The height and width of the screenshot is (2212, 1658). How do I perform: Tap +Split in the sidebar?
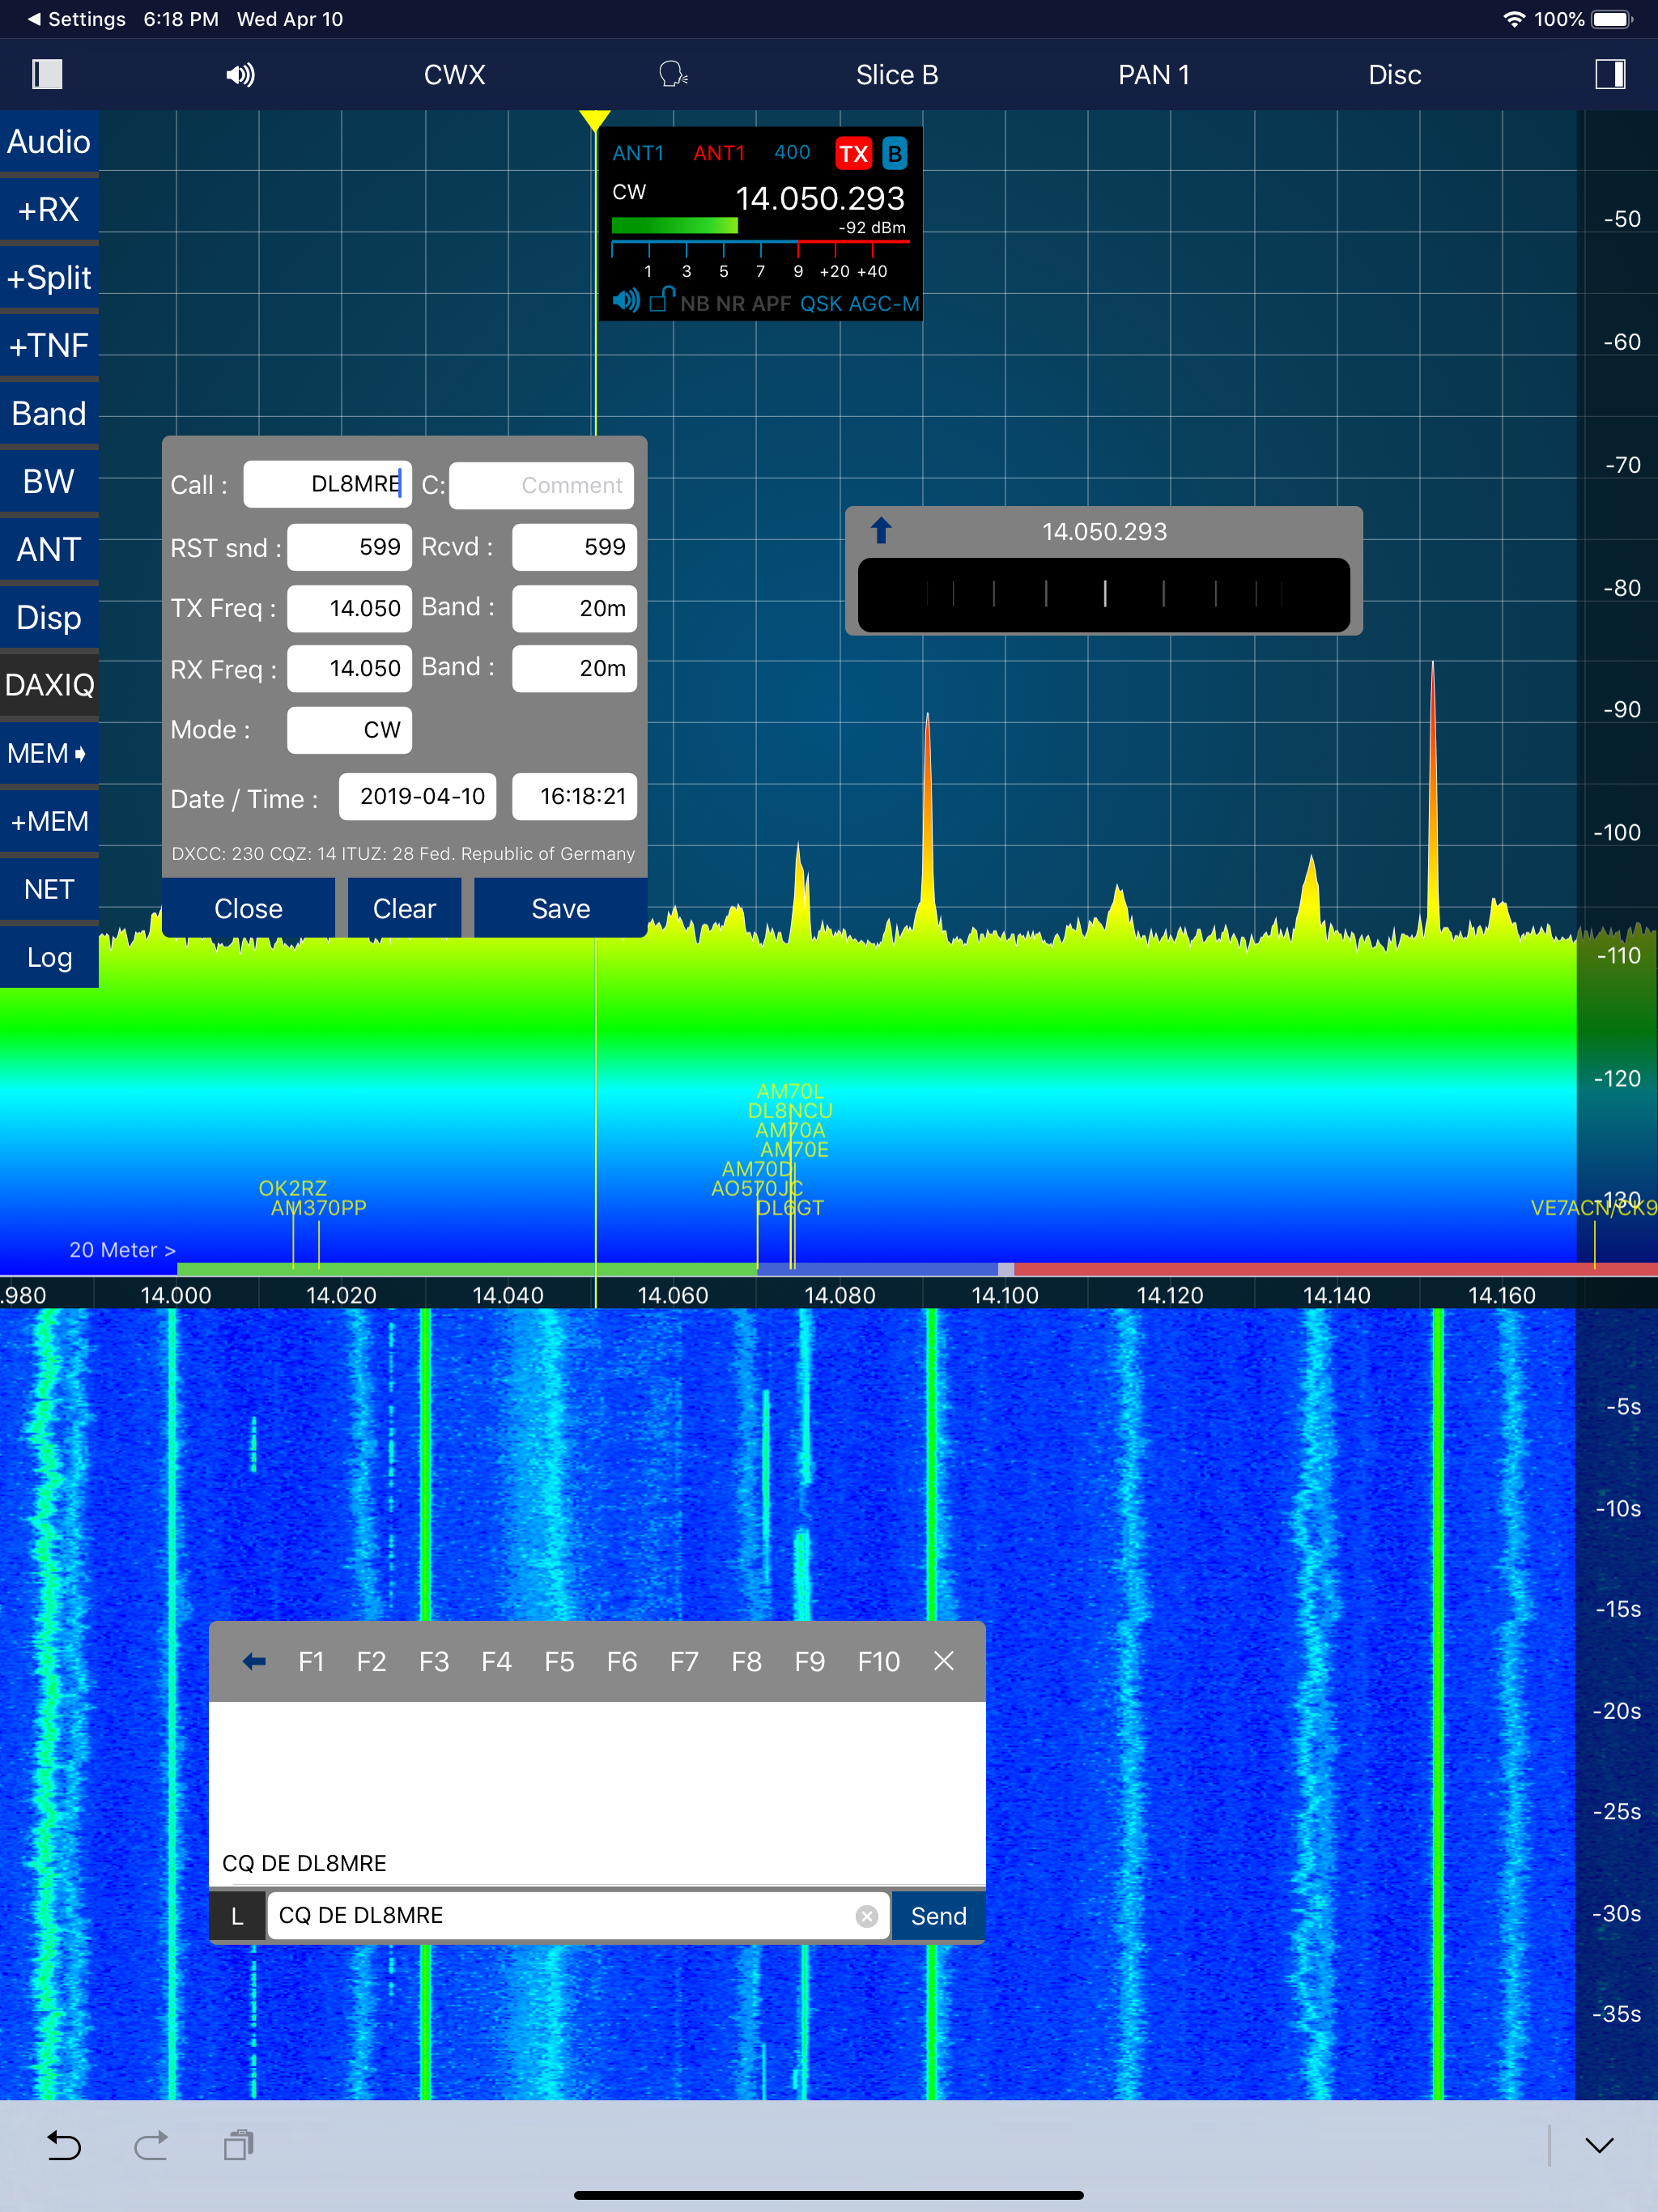pos(49,278)
